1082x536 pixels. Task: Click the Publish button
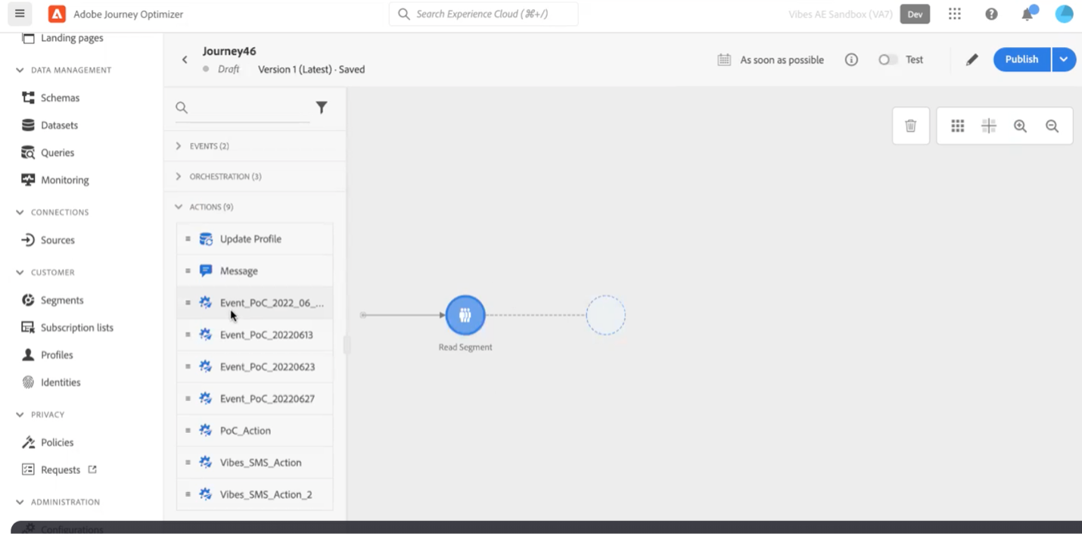tap(1021, 59)
